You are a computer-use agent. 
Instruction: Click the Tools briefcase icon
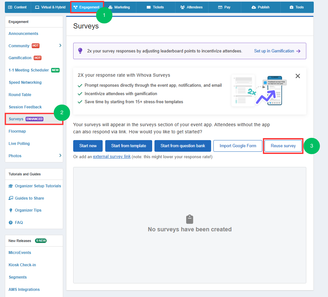[x=291, y=7]
